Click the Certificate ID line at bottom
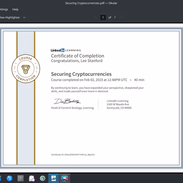Viewport: 183px width, 183px height. (x=73, y=154)
